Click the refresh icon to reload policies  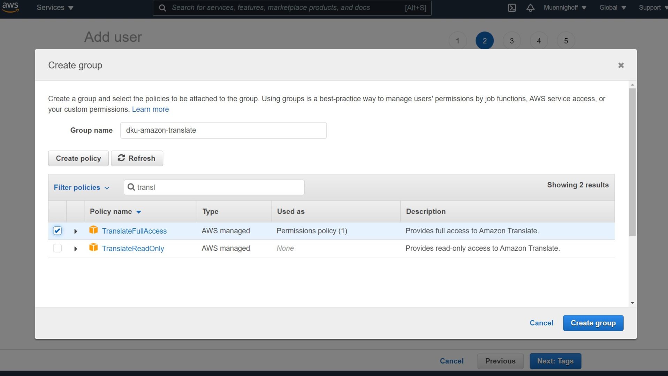tap(121, 158)
